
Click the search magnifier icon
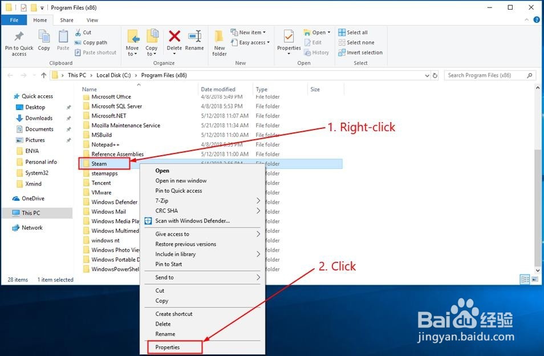[x=529, y=75]
